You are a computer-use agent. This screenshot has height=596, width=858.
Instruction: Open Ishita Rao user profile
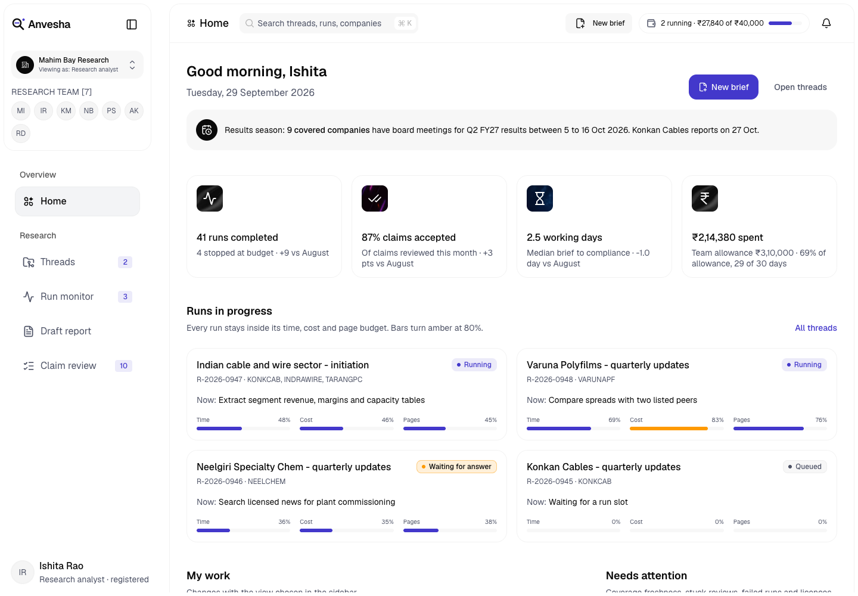click(80, 572)
